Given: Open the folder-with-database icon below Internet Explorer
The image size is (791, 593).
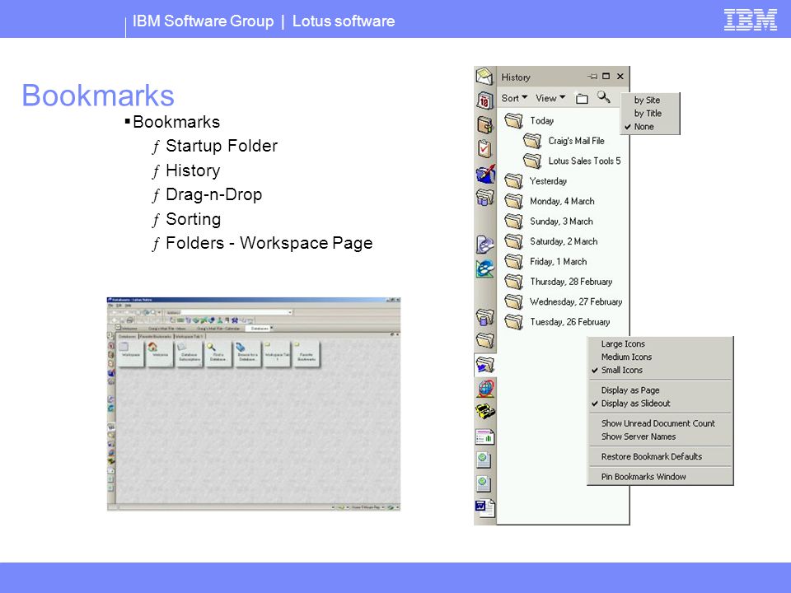Looking at the screenshot, I should click(484, 317).
